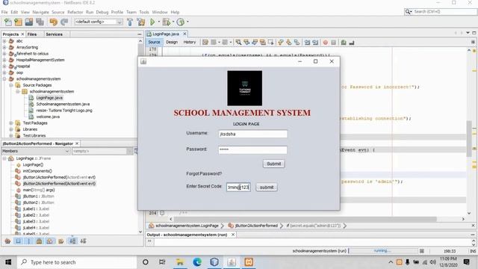Open File Explorer from the taskbar
Screen dimensions: 478x269
[180, 262]
